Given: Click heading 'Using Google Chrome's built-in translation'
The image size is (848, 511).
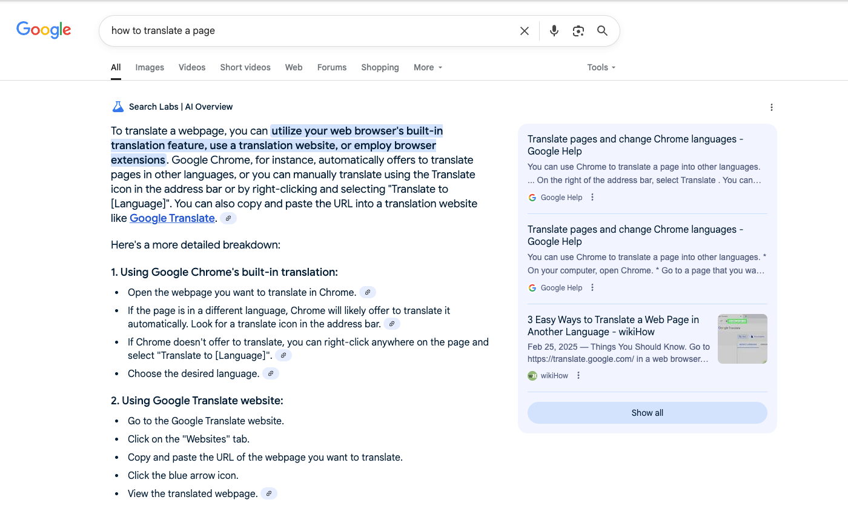Looking at the screenshot, I should point(224,272).
